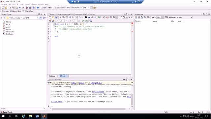This screenshot has height=119, width=211.
Task: Expand the Details panel chevron
Action: coord(45,108)
